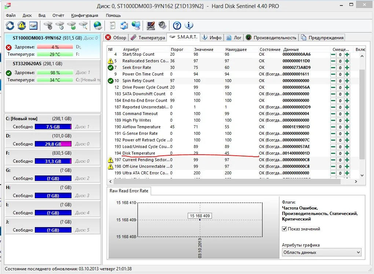Switch to the 'Температура' tab
The width and height of the screenshot is (374, 274).
pyautogui.click(x=148, y=37)
